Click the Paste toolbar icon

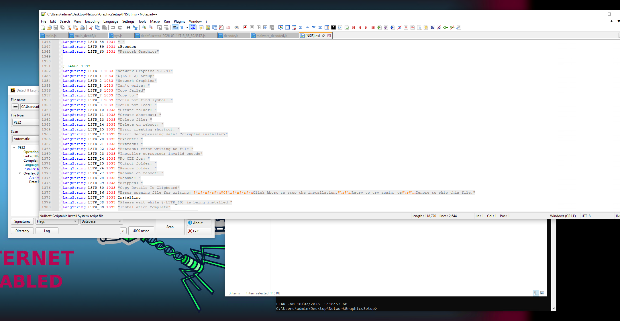tap(104, 27)
